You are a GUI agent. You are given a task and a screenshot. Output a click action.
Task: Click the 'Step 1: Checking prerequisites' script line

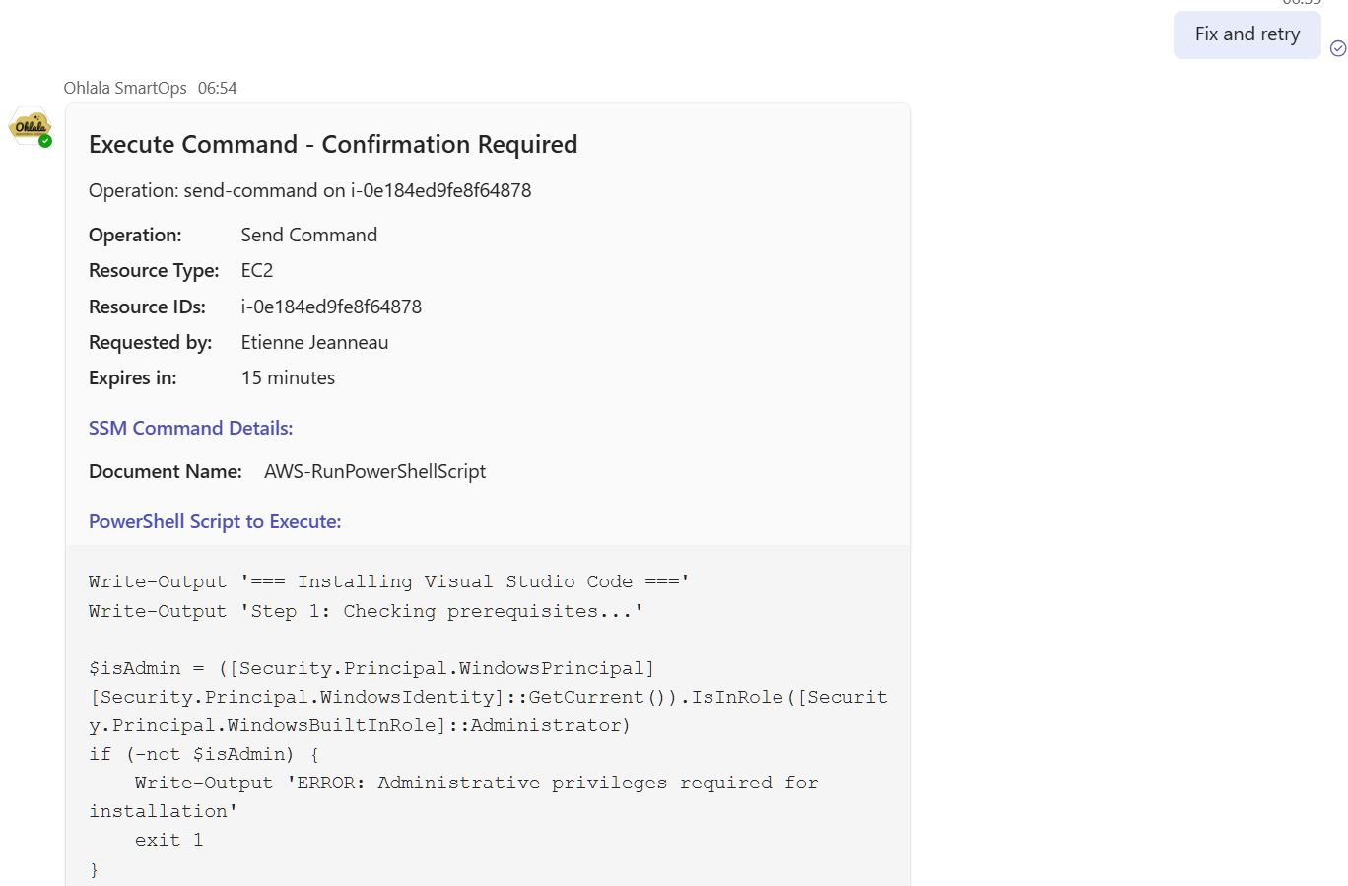tap(365, 611)
